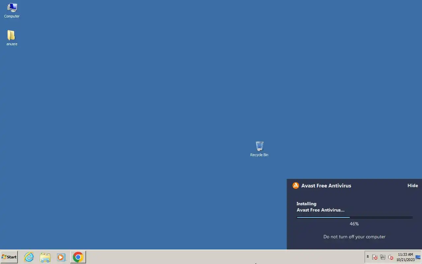
Task: Click 'Do not turn off your computer' text
Action: pos(354,237)
